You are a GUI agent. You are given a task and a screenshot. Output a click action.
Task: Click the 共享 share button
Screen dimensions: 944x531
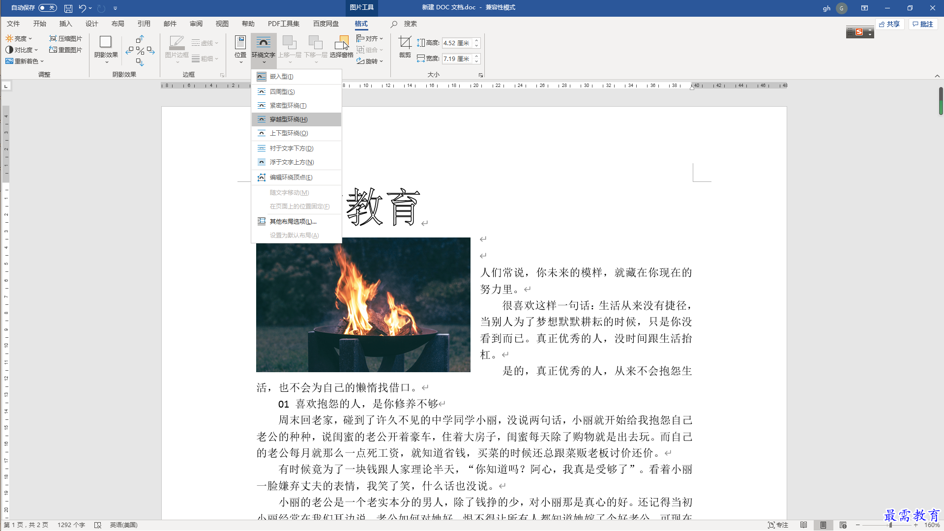(889, 24)
